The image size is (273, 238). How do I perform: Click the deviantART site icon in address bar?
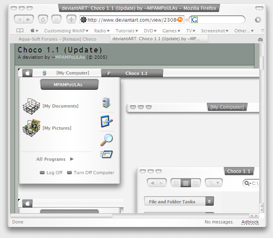pos(84,20)
